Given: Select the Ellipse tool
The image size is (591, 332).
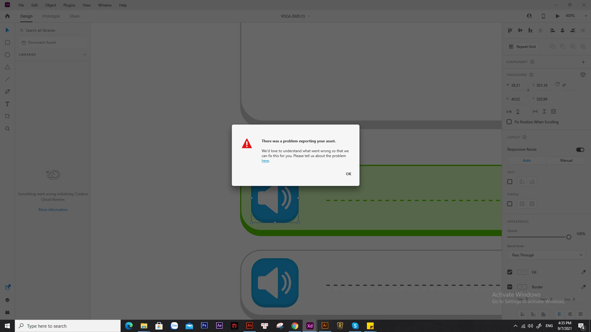Looking at the screenshot, I should [7, 55].
